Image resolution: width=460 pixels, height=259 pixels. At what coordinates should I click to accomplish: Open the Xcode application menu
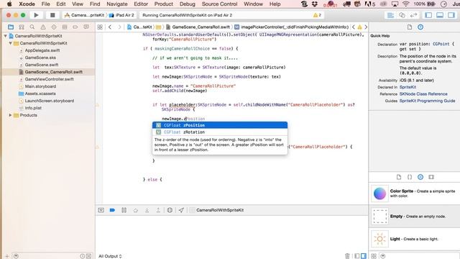click(27, 4)
